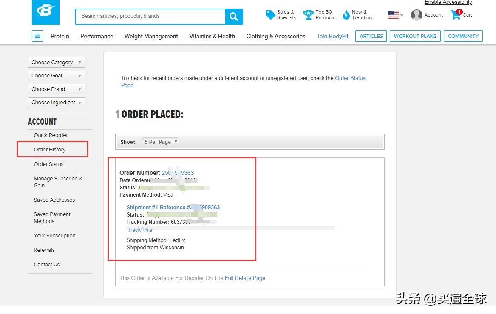Open Your Subscription
Screen dimensions: 496x314
click(55, 236)
